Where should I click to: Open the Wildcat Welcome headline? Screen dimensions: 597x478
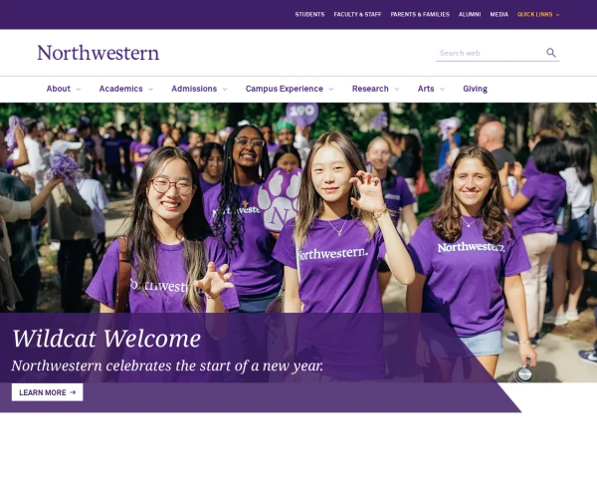coord(106,339)
